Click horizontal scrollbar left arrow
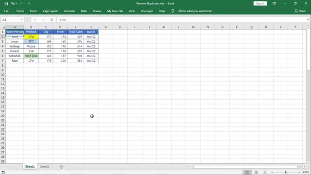This screenshot has width=311, height=175. click(192, 167)
